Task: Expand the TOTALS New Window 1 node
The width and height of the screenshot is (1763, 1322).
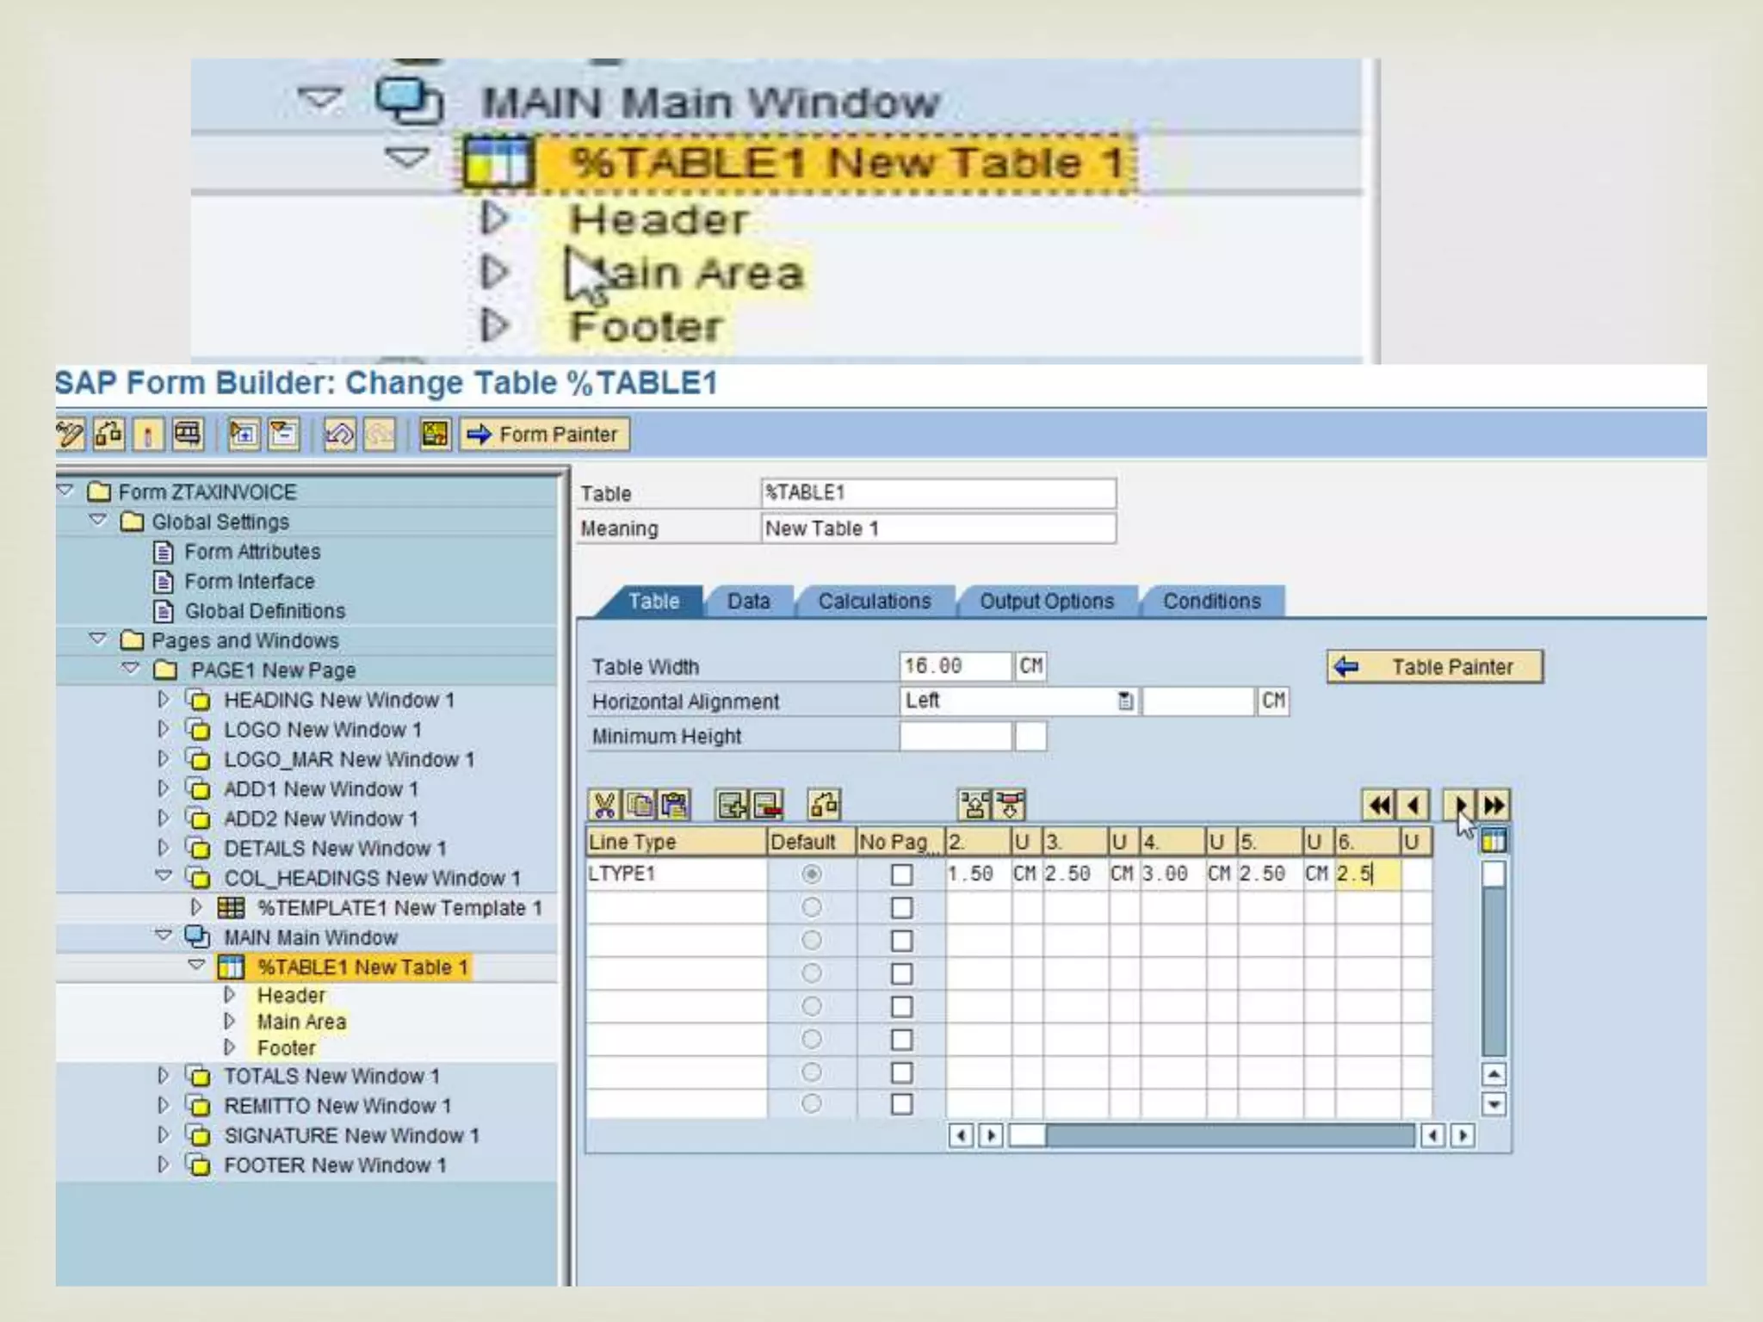Action: point(164,1076)
